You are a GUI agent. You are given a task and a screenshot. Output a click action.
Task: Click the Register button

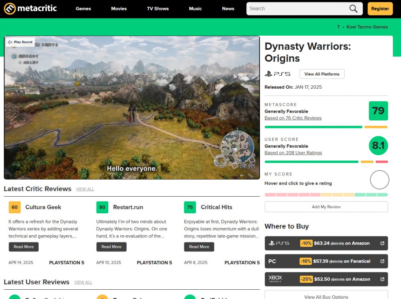(380, 9)
